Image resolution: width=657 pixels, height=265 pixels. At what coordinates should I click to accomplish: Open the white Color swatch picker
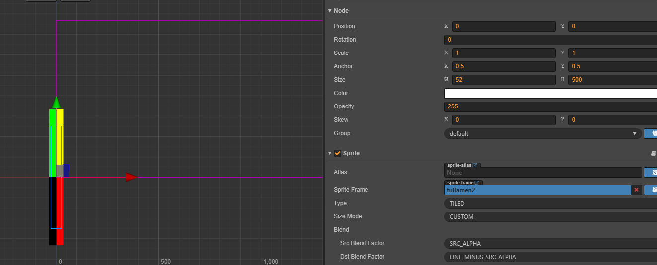coord(550,93)
